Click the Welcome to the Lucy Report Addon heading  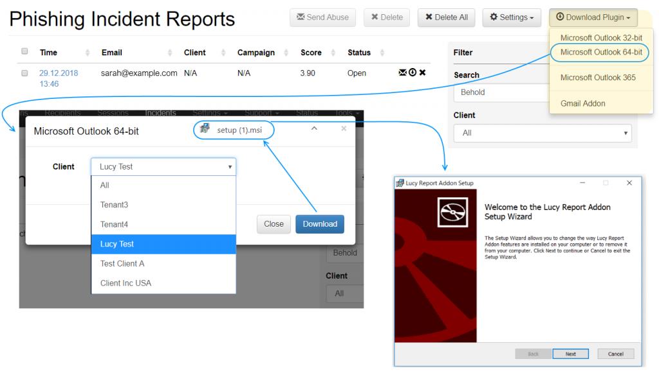click(x=547, y=212)
